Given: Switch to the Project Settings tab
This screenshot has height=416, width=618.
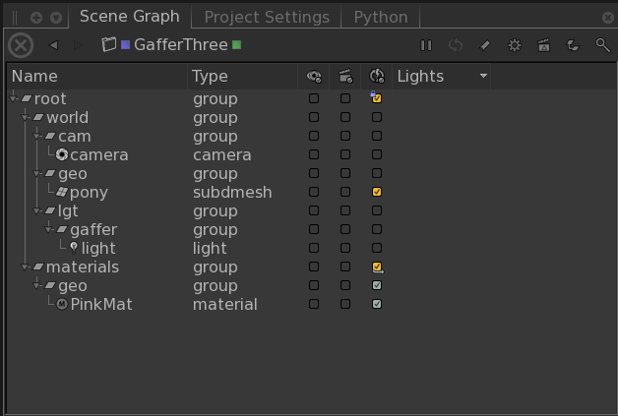Looking at the screenshot, I should (266, 17).
